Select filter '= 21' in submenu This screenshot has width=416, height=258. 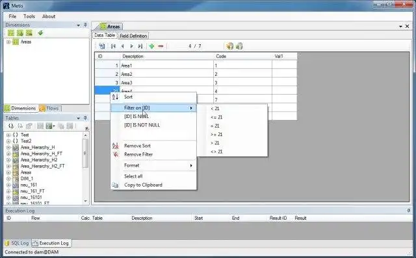pyautogui.click(x=233, y=126)
